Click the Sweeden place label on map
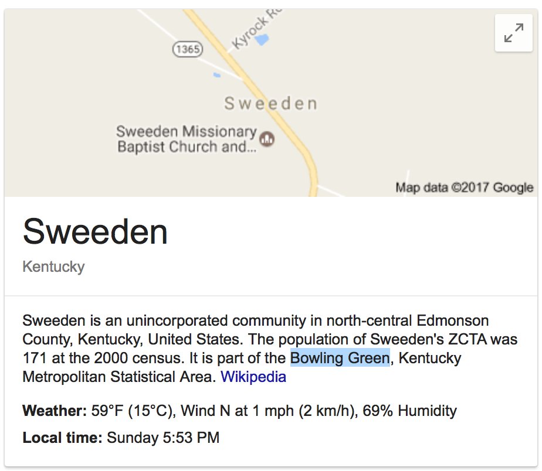Image resolution: width=542 pixels, height=471 pixels. tap(270, 103)
